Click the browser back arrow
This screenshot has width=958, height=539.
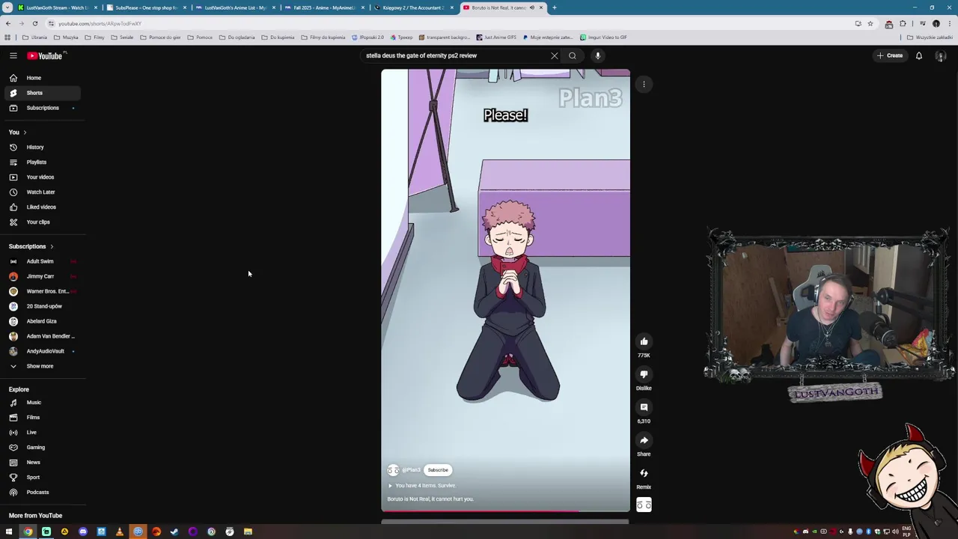coord(8,23)
